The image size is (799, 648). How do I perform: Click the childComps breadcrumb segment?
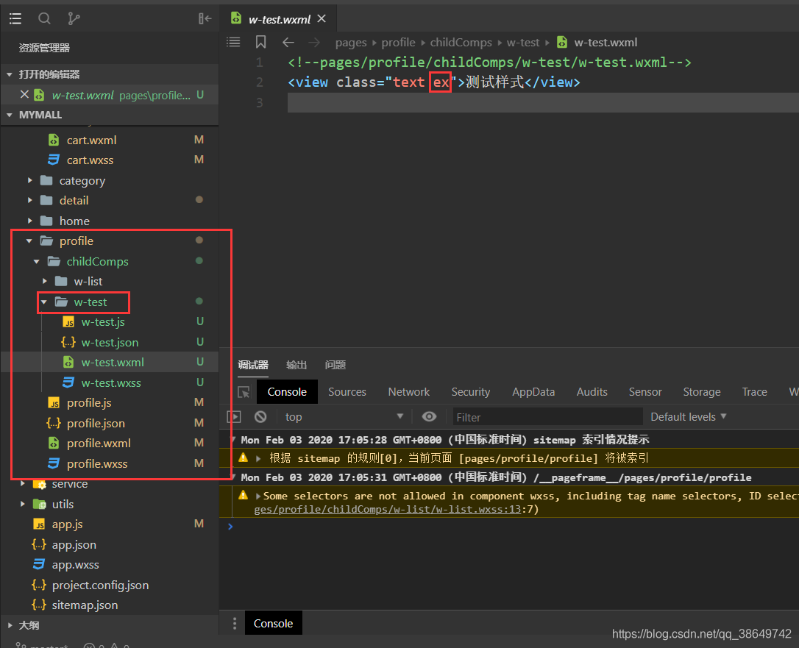pyautogui.click(x=461, y=42)
